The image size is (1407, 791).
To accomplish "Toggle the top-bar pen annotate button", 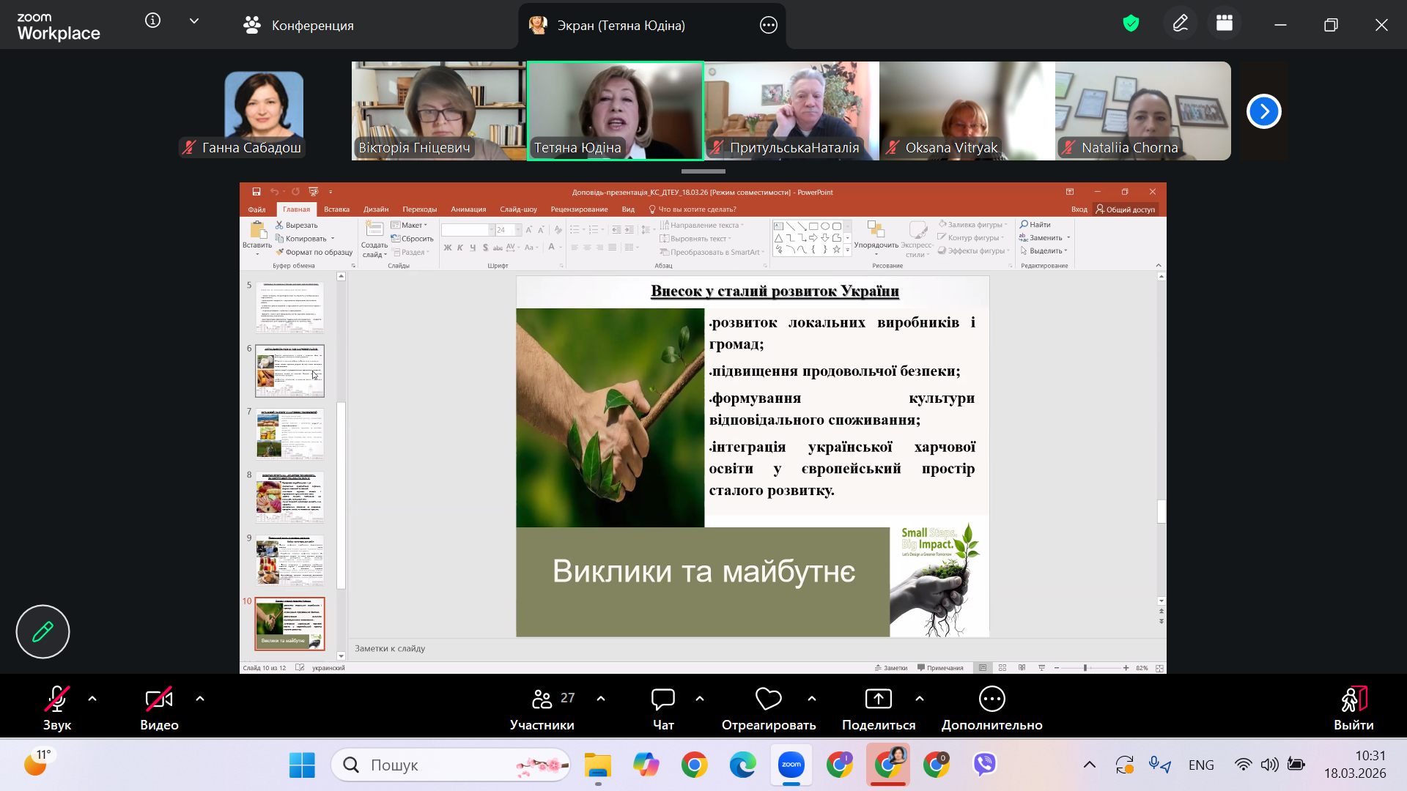I will pyautogui.click(x=1180, y=23).
